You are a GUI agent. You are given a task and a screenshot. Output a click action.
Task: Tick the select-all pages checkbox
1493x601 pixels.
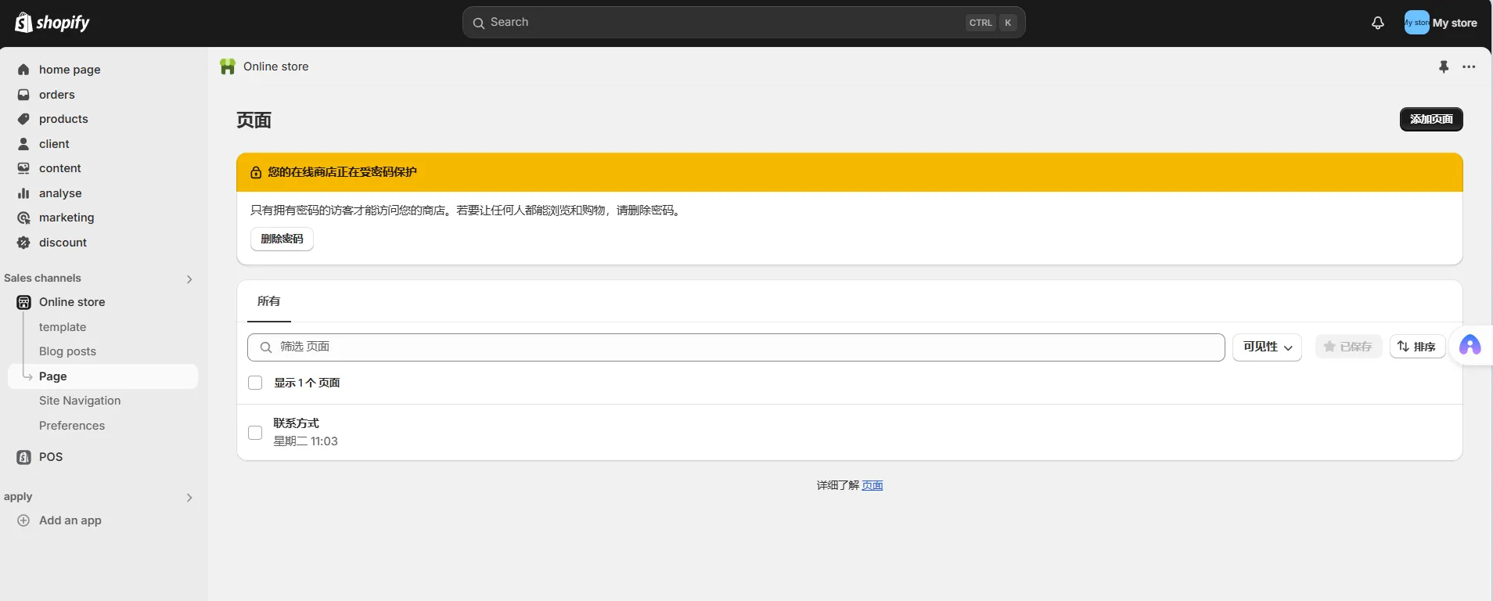coord(255,383)
